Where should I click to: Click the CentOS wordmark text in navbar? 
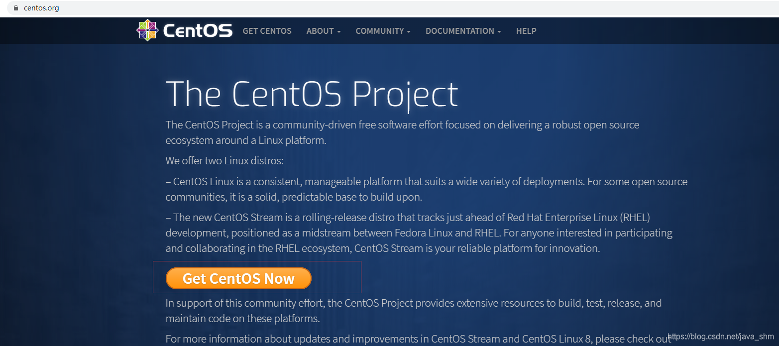(x=198, y=31)
